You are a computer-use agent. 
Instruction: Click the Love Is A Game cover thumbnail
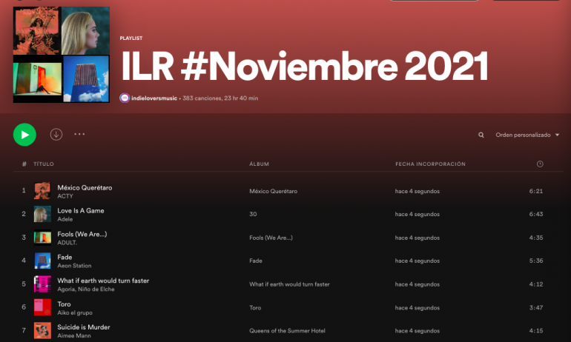click(42, 214)
